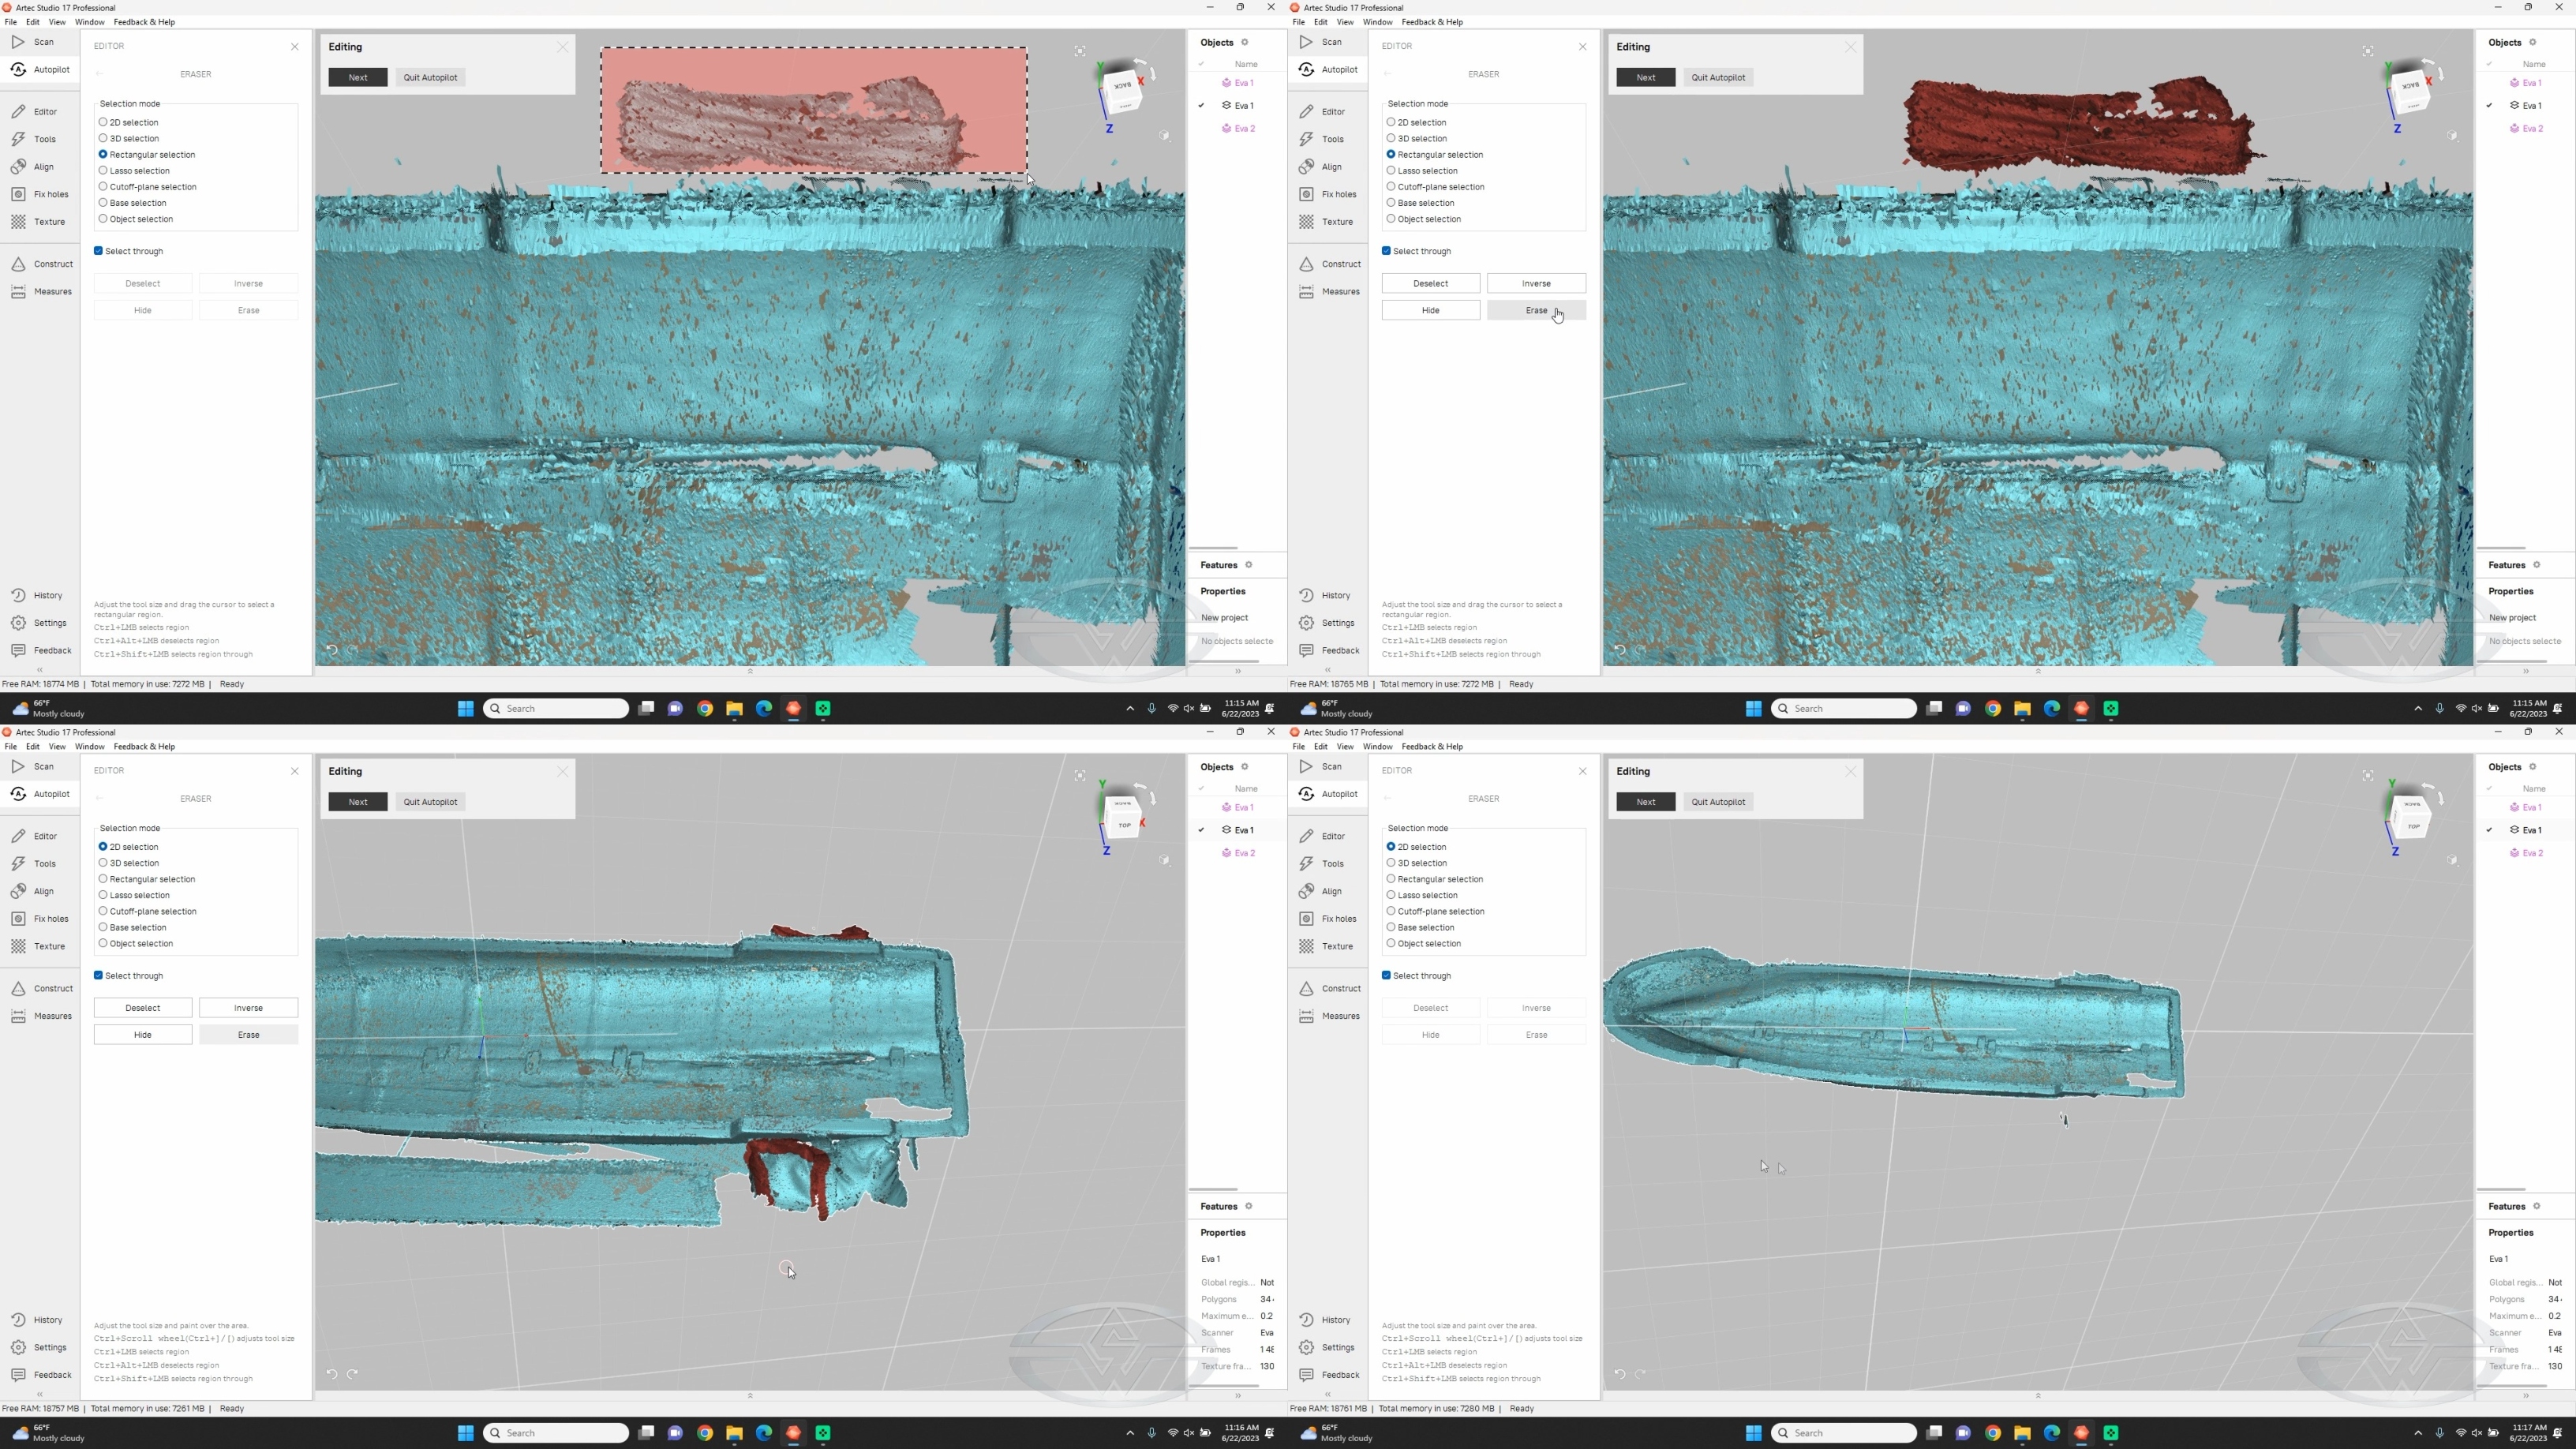
Task: Click Windows Start button on upper-right taskbar
Action: click(1753, 708)
